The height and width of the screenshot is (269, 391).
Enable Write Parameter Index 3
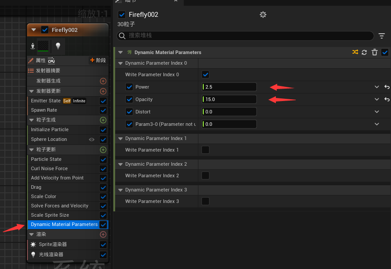pos(205,201)
